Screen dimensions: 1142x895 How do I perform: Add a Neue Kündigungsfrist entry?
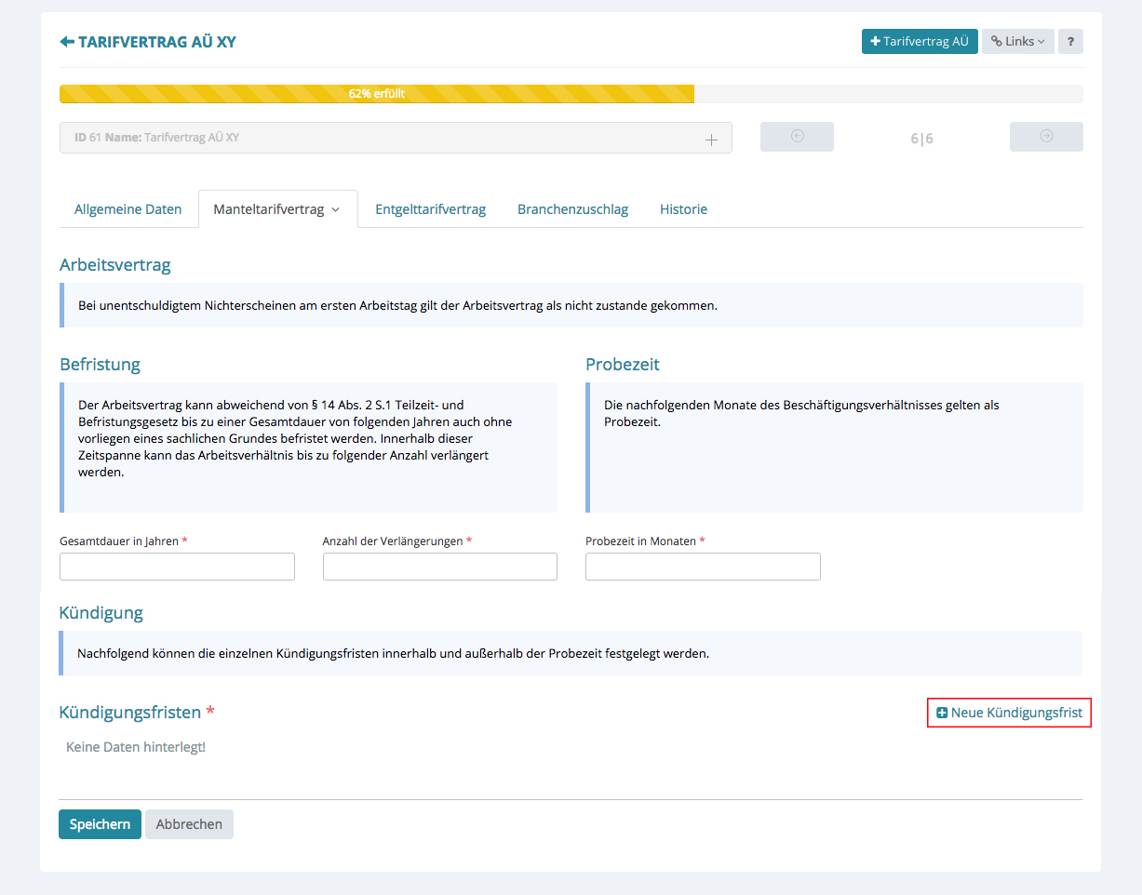[1009, 713]
